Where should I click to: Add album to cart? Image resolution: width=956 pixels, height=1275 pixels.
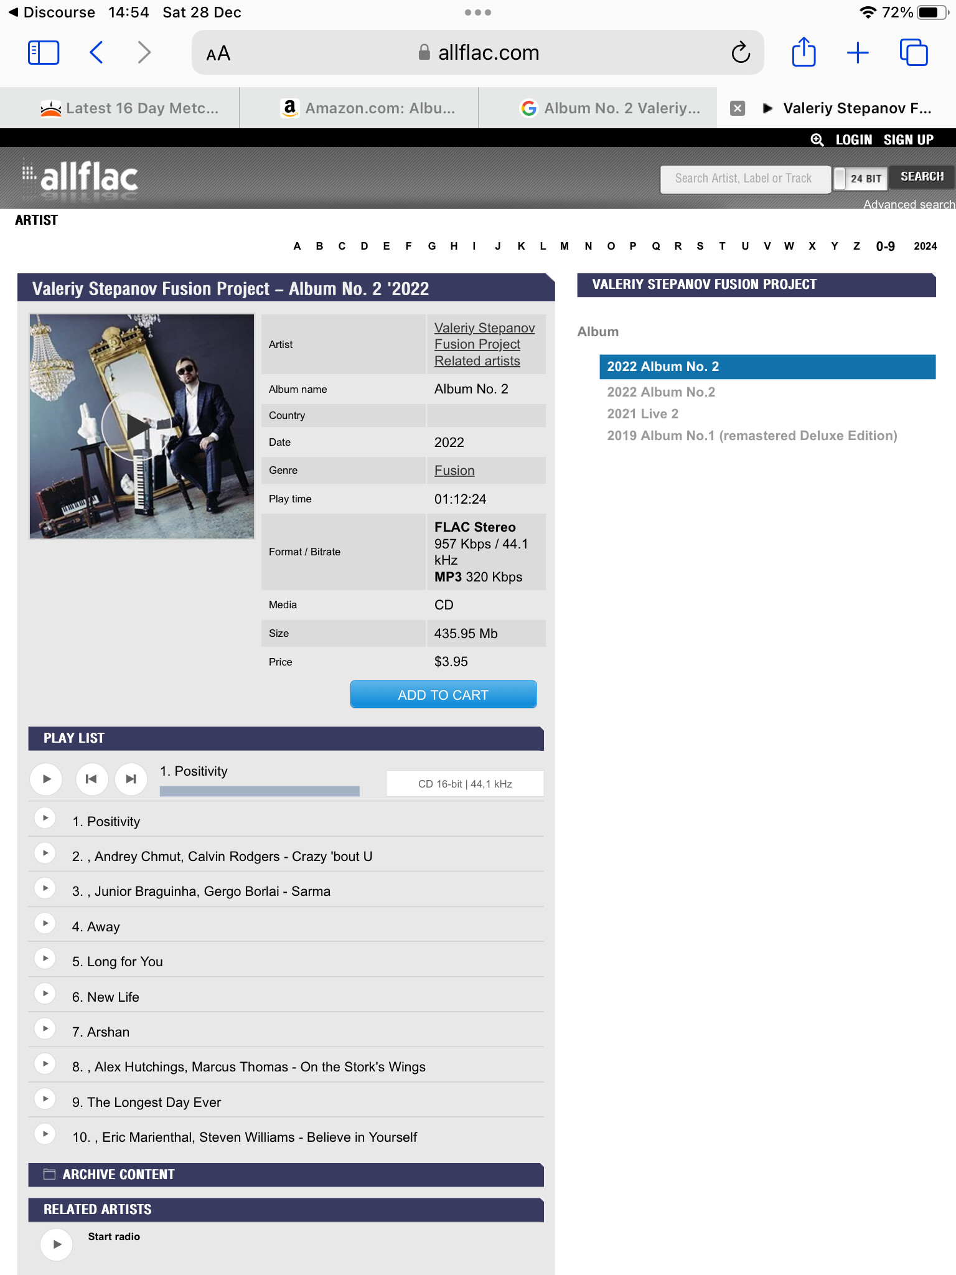[443, 695]
